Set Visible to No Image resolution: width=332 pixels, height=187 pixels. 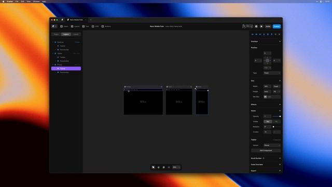pos(276,122)
